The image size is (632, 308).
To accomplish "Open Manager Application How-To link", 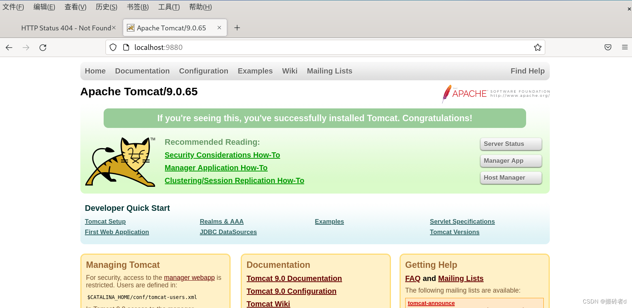I will (216, 168).
